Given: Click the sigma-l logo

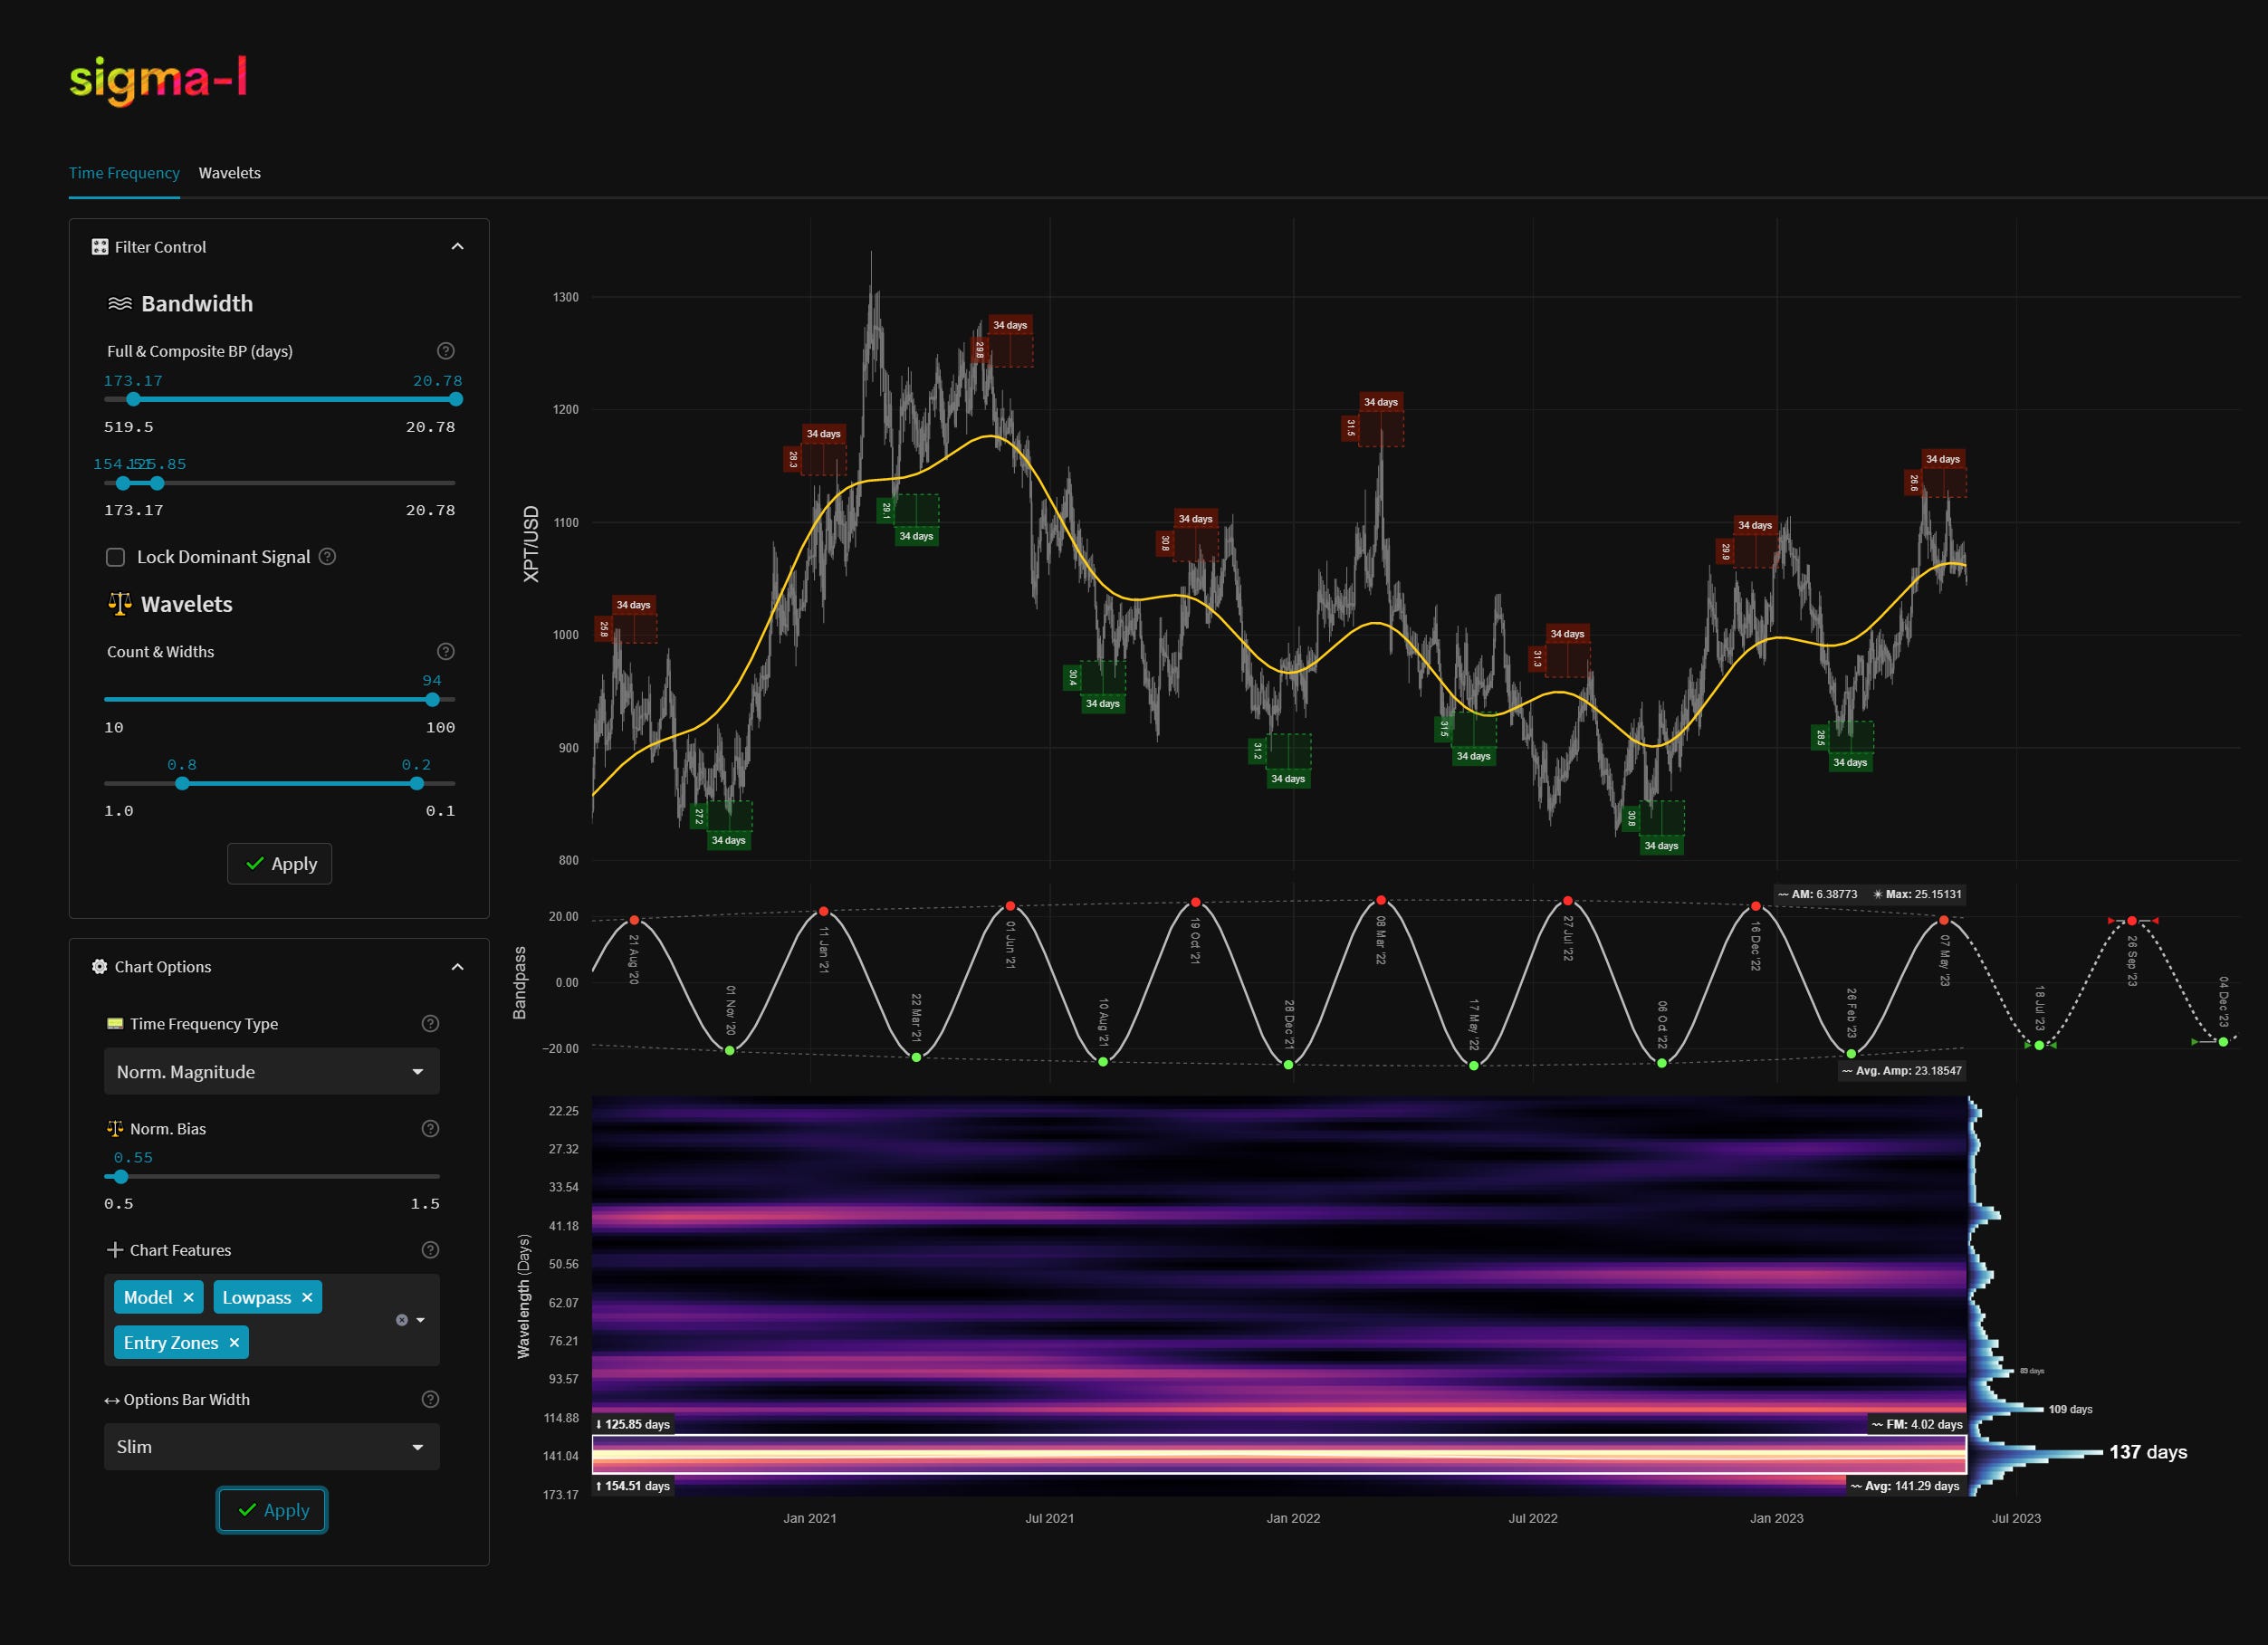Looking at the screenshot, I should click(158, 80).
